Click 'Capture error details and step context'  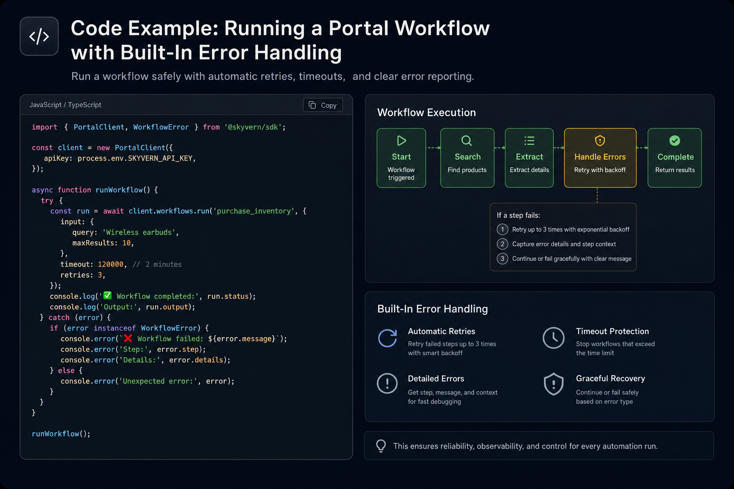564,244
